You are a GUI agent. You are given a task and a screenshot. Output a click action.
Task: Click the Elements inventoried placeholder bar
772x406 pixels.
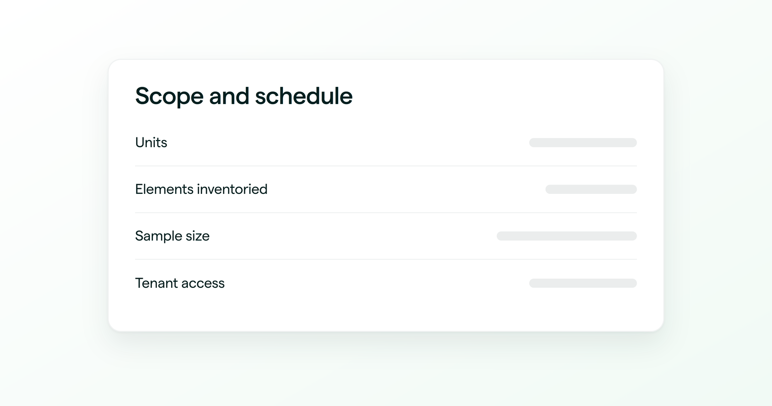coord(591,189)
